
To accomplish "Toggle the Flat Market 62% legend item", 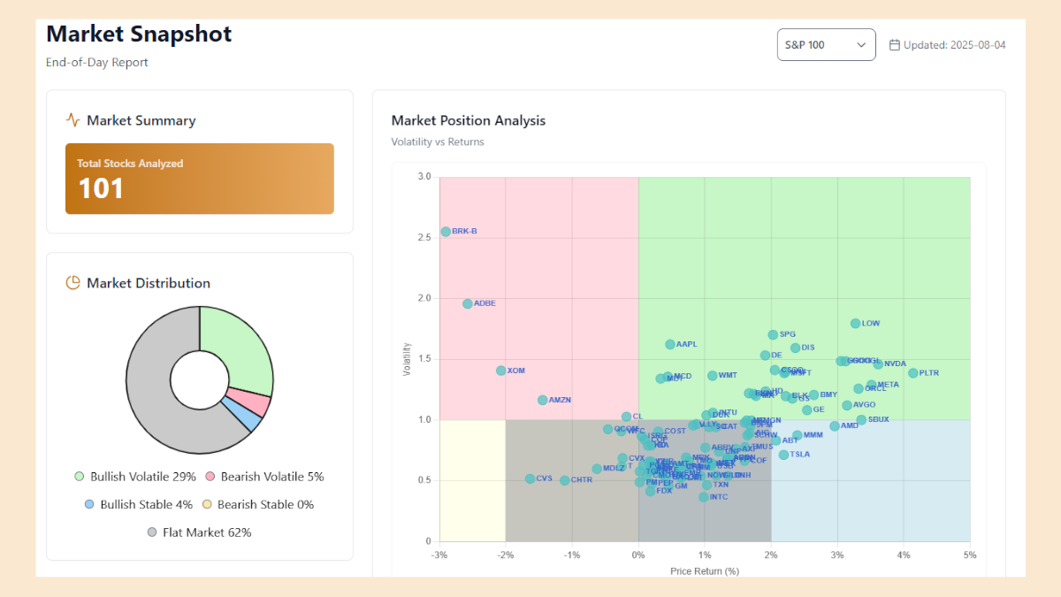I will coord(199,532).
